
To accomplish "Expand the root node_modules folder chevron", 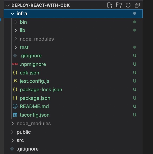I will tap(12, 124).
